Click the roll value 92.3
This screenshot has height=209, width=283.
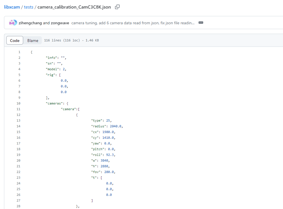(110, 155)
